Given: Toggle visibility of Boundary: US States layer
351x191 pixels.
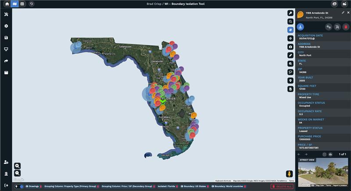Looking at the screenshot, I should pos(182,187).
